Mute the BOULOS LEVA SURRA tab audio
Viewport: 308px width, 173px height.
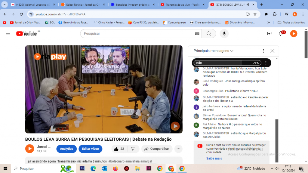click(x=248, y=4)
